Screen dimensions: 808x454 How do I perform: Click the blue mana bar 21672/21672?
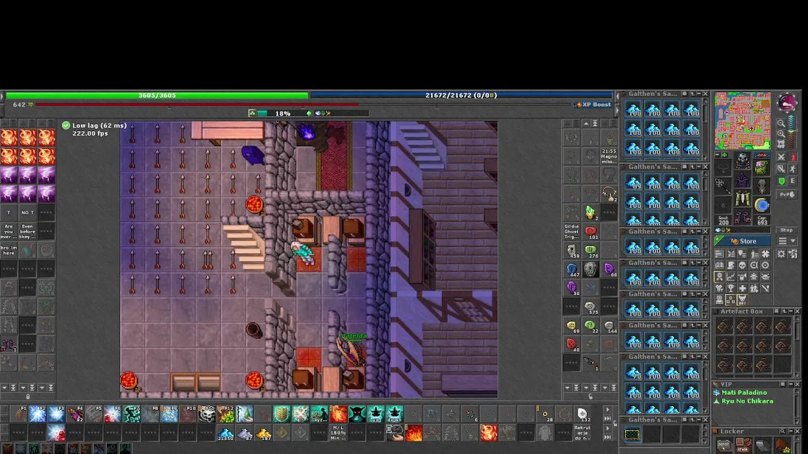click(x=461, y=95)
